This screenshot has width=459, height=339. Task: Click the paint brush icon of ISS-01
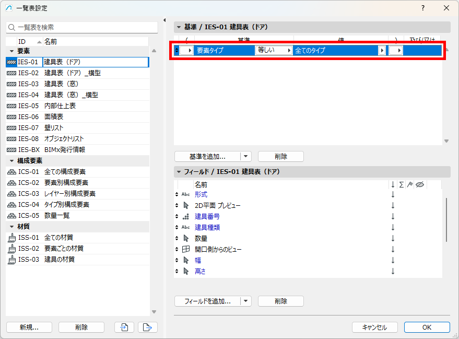pos(11,238)
